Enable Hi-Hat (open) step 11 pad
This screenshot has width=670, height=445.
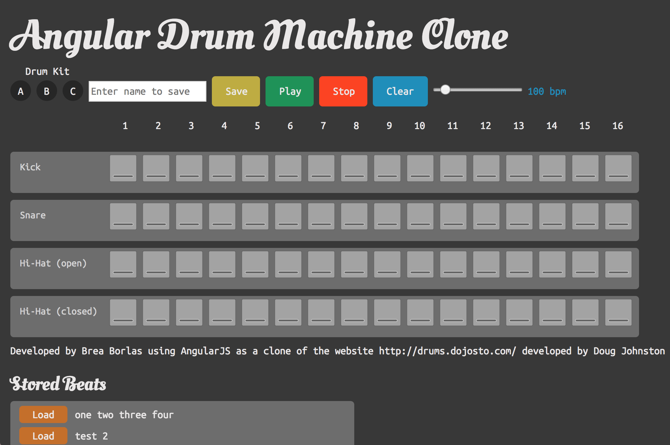tap(453, 264)
